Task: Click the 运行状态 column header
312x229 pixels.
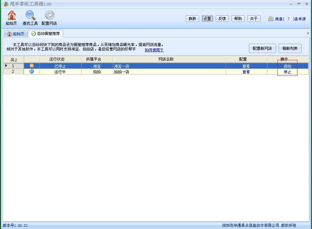Action: (x=60, y=59)
